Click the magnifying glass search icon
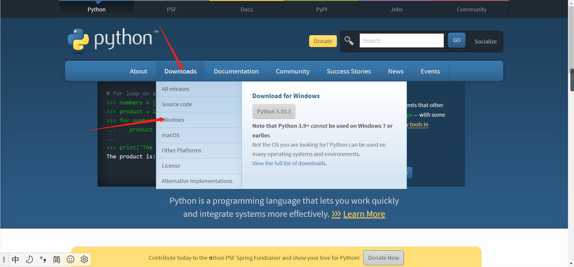 pos(349,40)
